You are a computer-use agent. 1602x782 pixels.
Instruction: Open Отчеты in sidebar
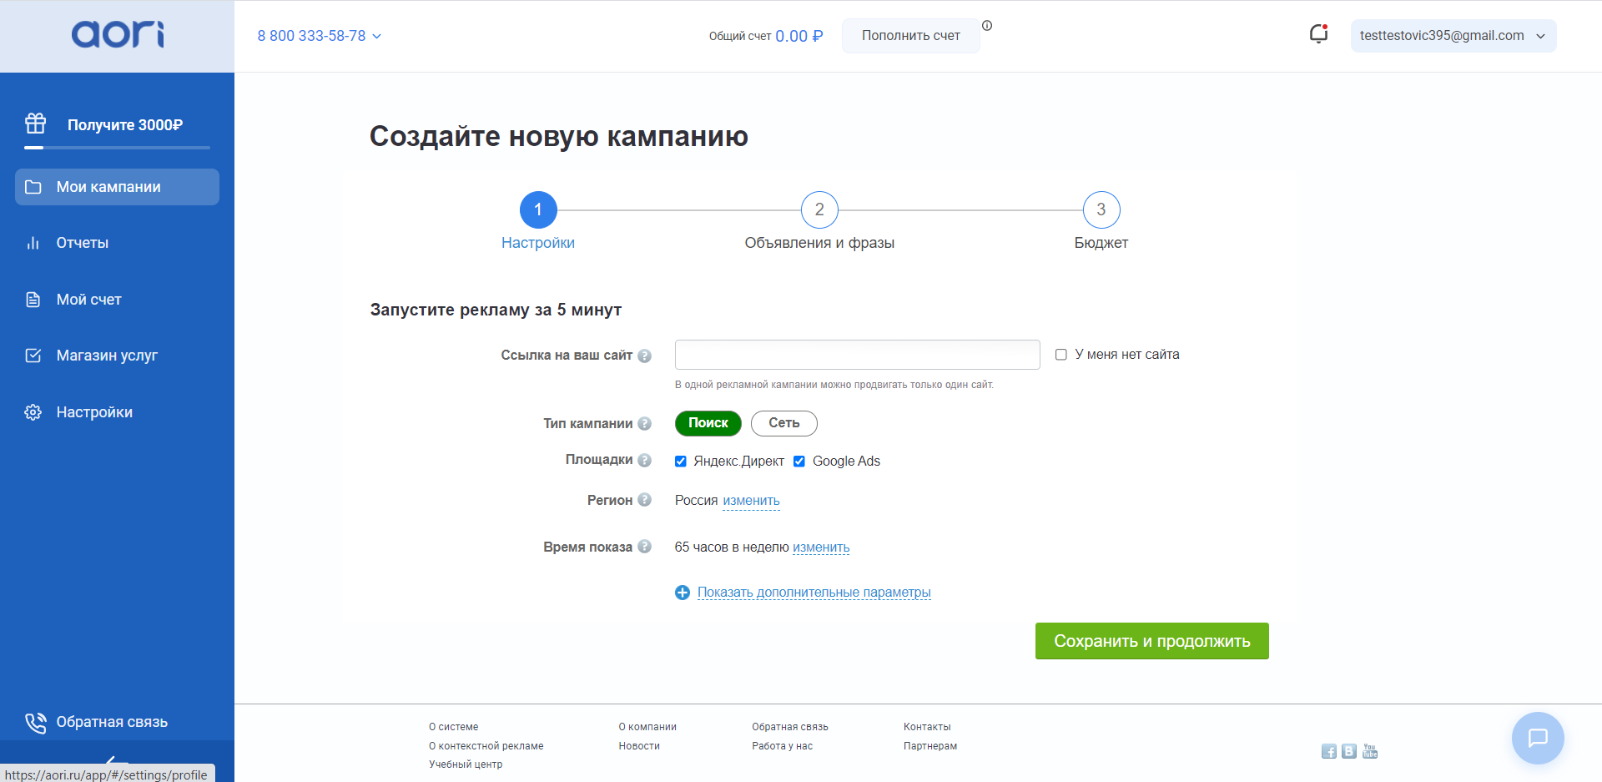83,243
